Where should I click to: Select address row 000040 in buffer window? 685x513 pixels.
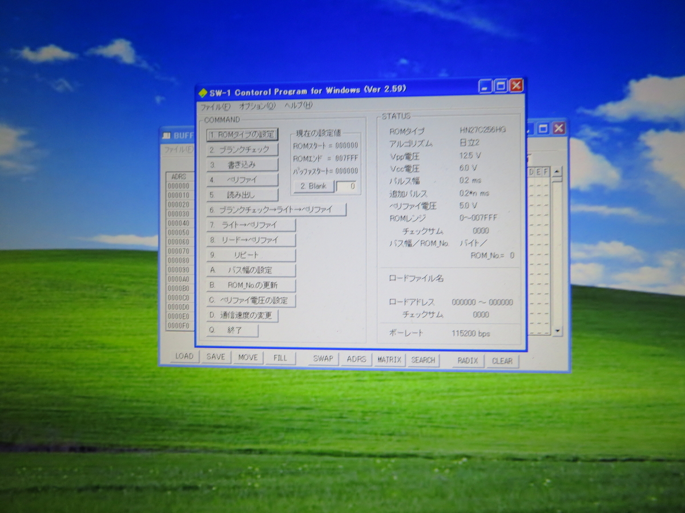point(179,223)
